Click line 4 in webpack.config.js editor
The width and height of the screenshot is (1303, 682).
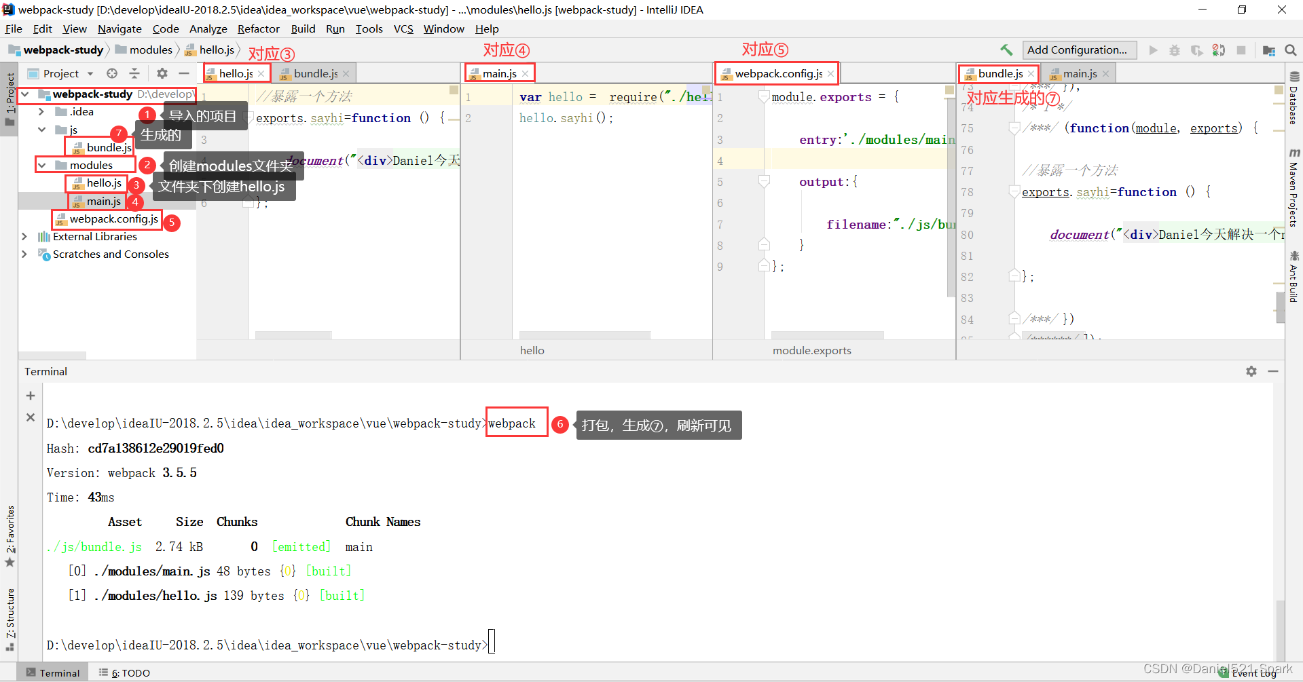click(832, 161)
